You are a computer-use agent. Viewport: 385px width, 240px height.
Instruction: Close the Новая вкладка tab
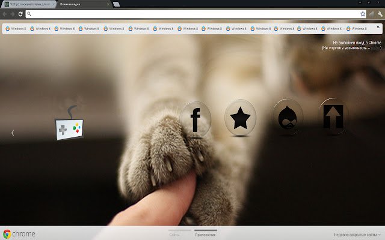click(108, 4)
